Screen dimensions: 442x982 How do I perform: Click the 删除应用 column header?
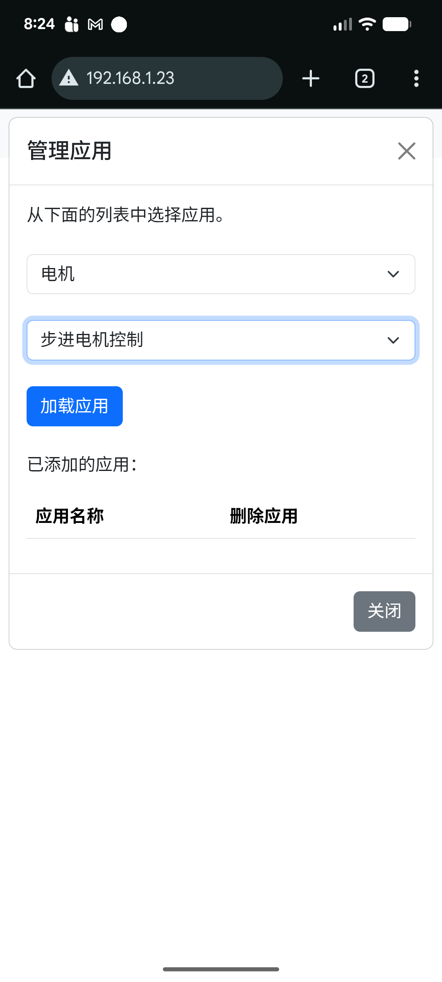[x=264, y=516]
